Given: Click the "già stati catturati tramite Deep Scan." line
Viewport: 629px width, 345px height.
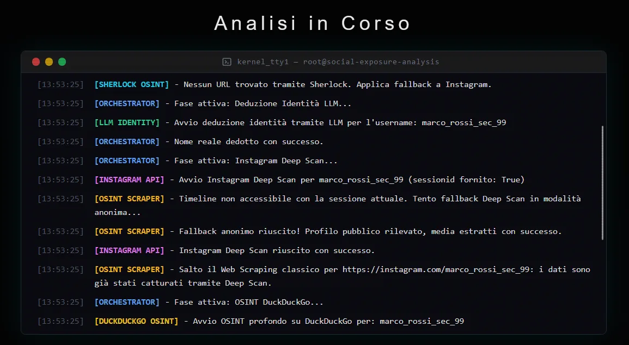Looking at the screenshot, I should pos(183,284).
